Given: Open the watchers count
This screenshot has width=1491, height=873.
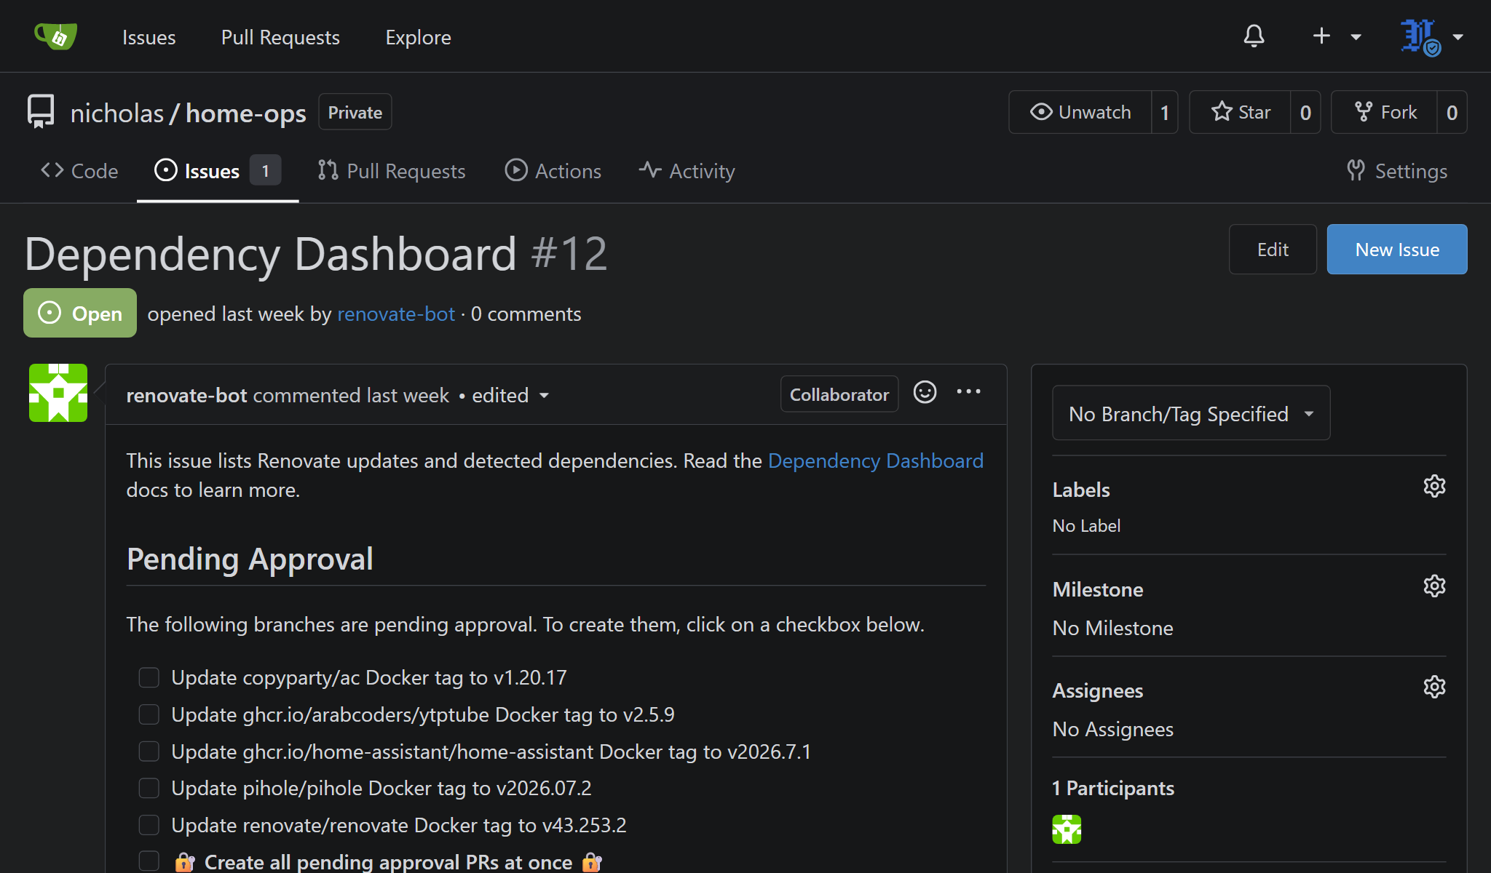Looking at the screenshot, I should point(1165,112).
